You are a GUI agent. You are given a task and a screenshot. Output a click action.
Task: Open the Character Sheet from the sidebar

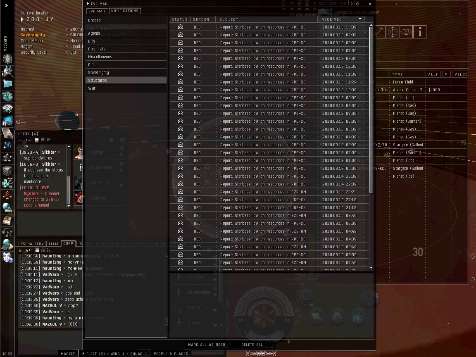(x=7, y=59)
